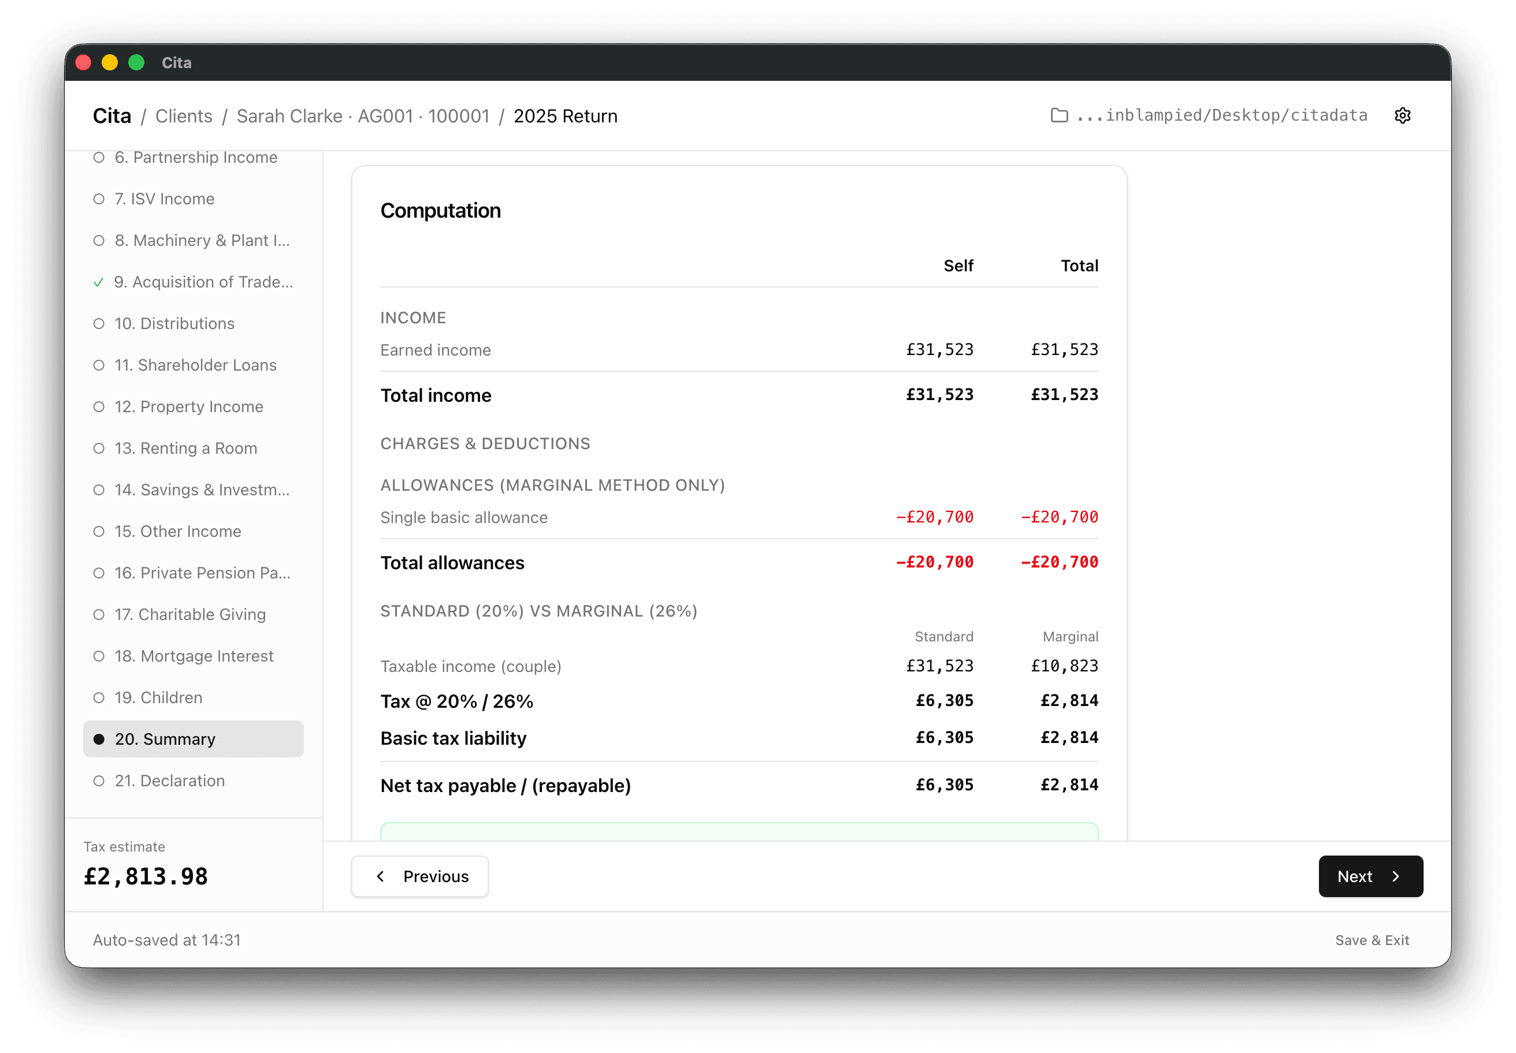
Task: Open step 21 Declaration
Action: [194, 781]
